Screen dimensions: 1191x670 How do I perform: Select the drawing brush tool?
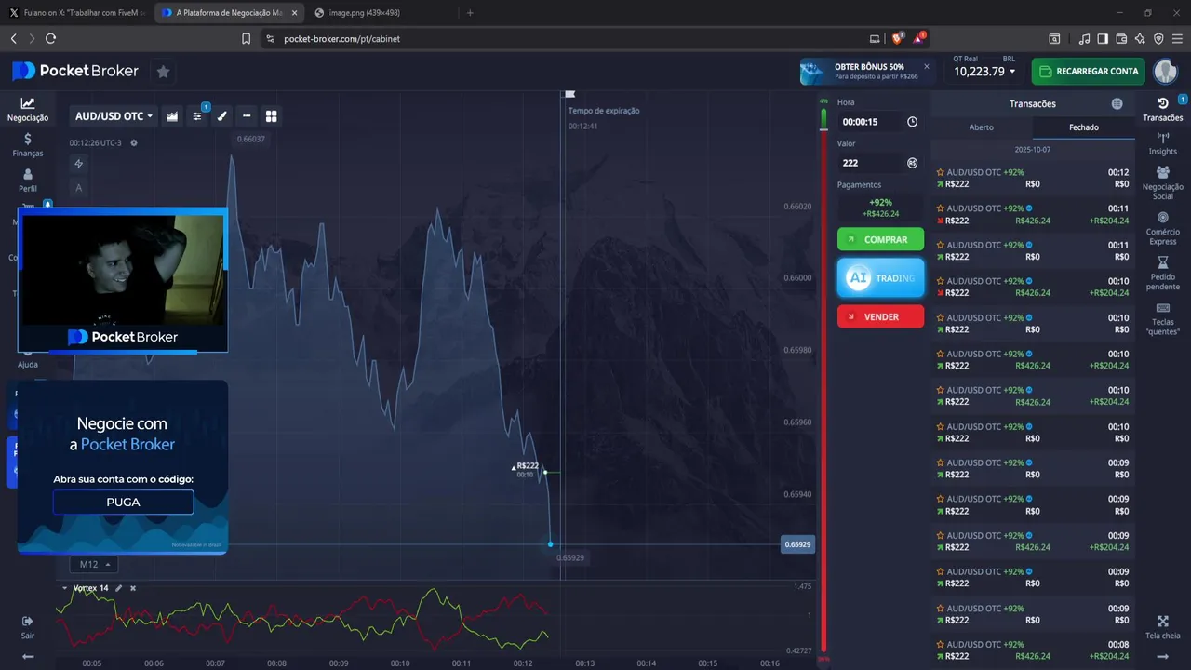click(221, 116)
